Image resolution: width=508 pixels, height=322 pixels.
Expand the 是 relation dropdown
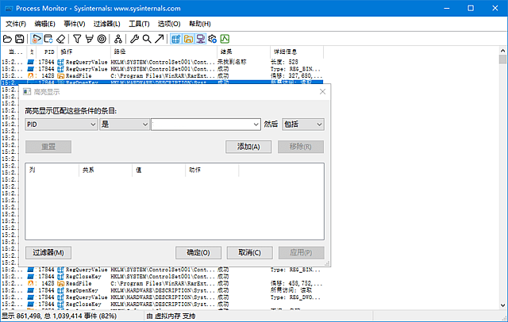[125, 125]
